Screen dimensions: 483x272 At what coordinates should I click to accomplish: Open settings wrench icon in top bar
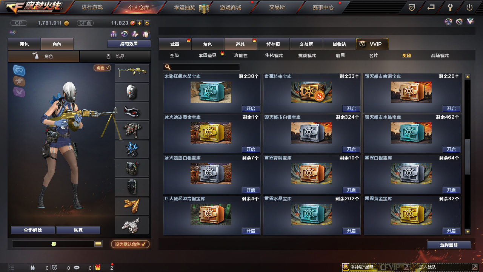[450, 7]
